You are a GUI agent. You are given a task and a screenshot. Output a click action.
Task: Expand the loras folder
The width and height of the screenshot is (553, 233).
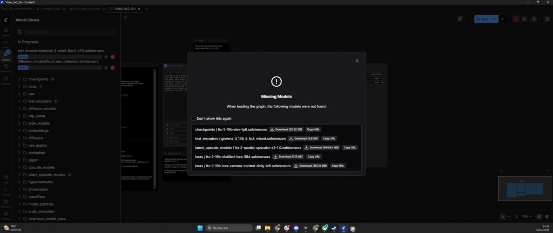pos(19,86)
